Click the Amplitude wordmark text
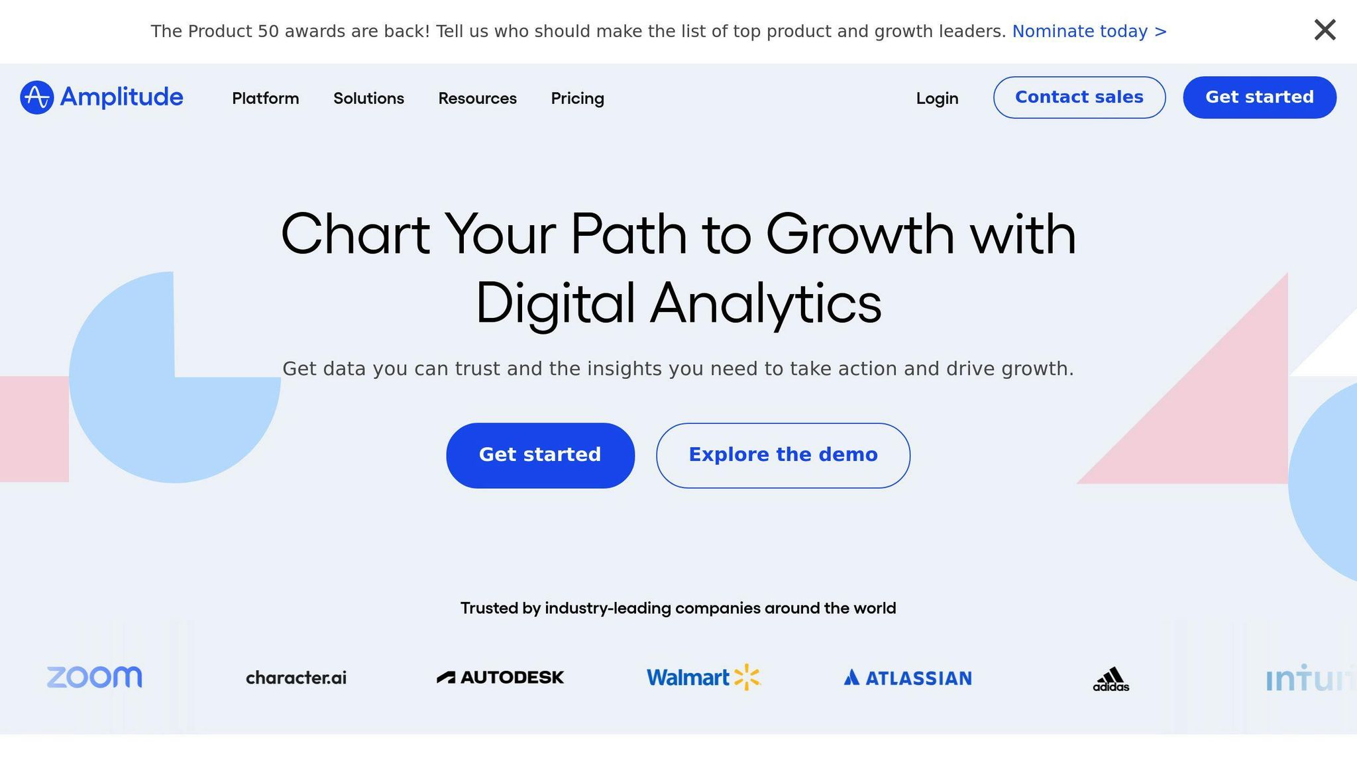1357x763 pixels. pyautogui.click(x=122, y=97)
